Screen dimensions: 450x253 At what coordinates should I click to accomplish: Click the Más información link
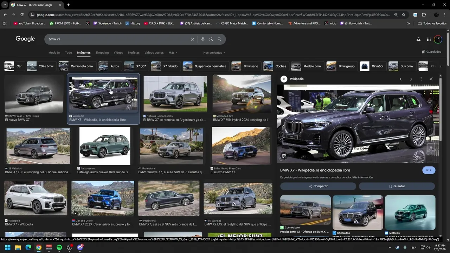pyautogui.click(x=362, y=177)
